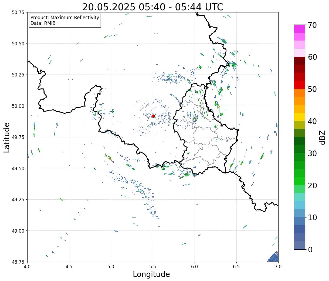This screenshot has width=329, height=281.
Task: Click the 'Data: RMIB' text
Action: click(x=43, y=24)
